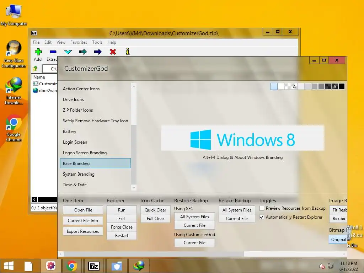Click the network tray icon
Viewport: 364px width, 273px height.
(331, 266)
